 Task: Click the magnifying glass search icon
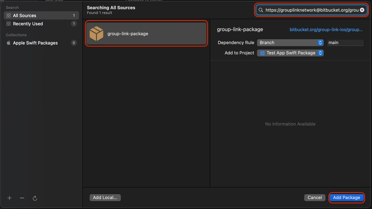[261, 10]
